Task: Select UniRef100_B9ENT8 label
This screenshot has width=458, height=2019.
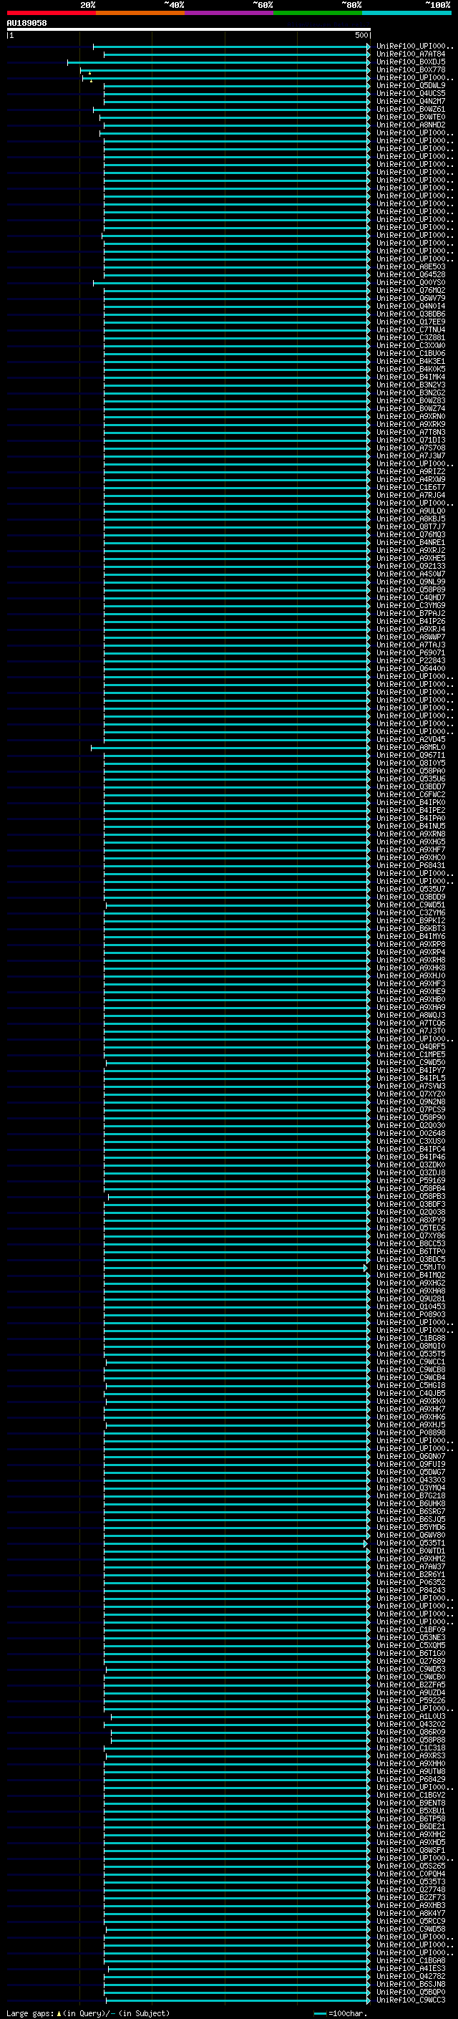Action: click(x=411, y=1803)
